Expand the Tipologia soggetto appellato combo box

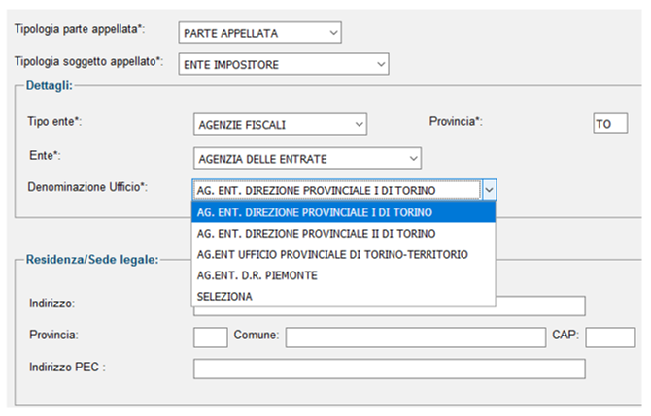tap(284, 64)
